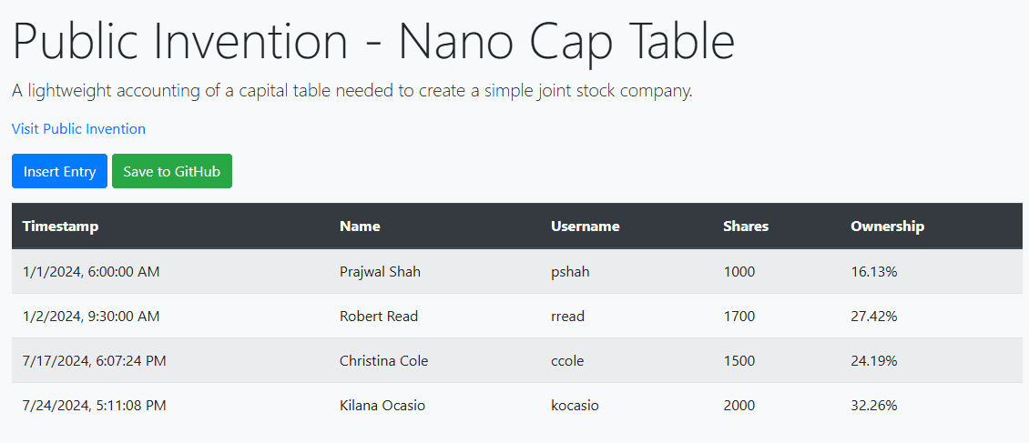Viewport: 1029px width, 443px height.
Task: Click the page title heading
Action: 373,41
